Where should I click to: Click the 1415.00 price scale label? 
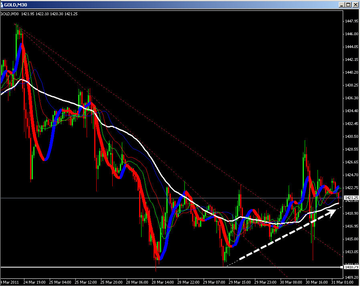point(352,239)
